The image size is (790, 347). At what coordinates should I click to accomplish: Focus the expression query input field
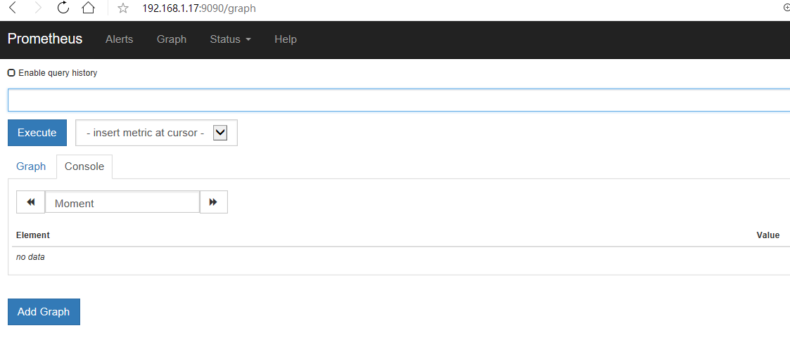pos(399,100)
